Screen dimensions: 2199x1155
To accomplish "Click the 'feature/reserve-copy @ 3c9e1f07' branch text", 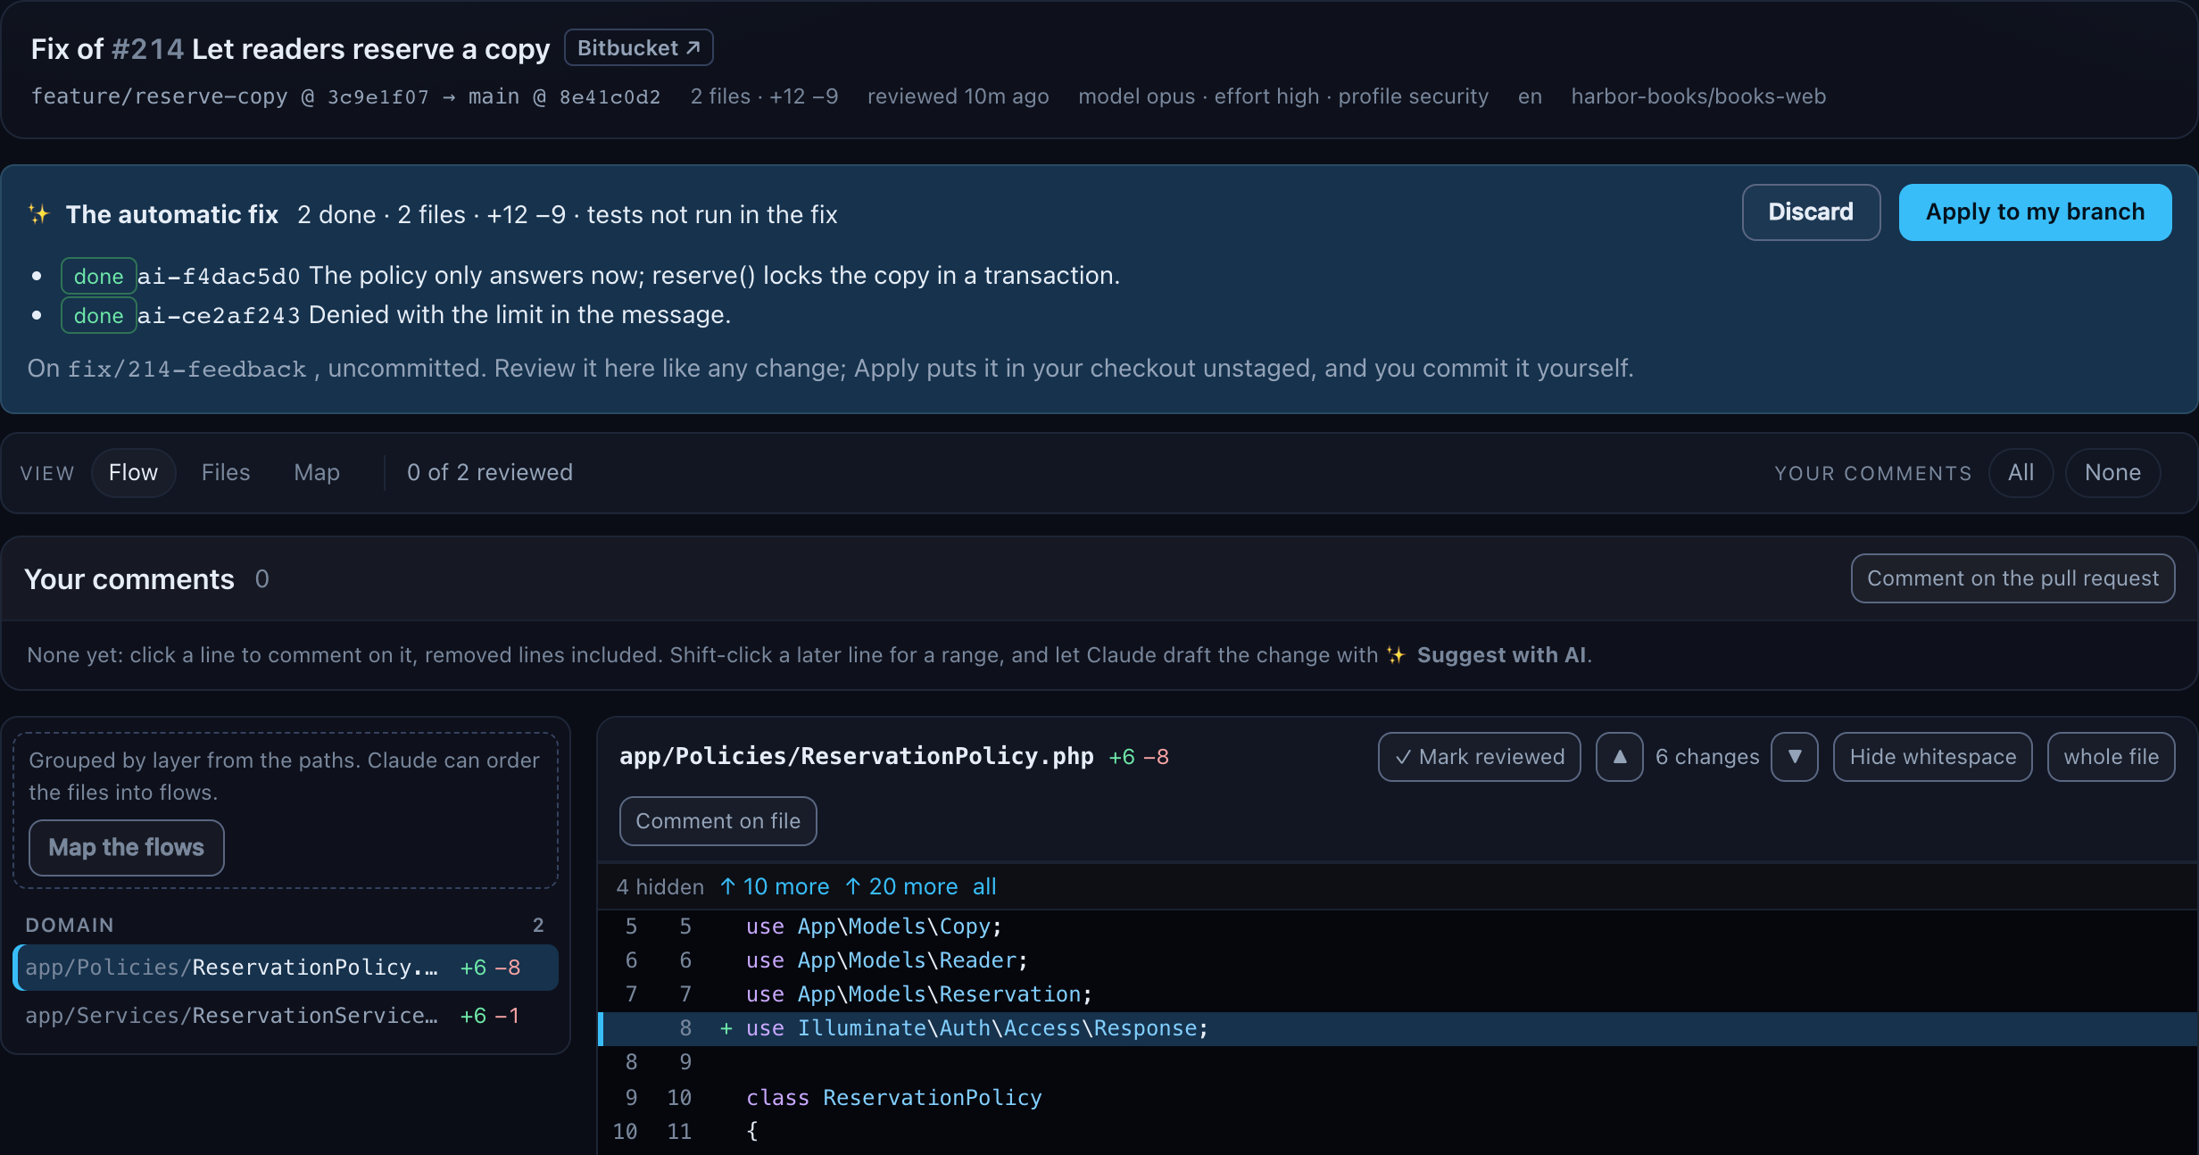I will click(230, 96).
